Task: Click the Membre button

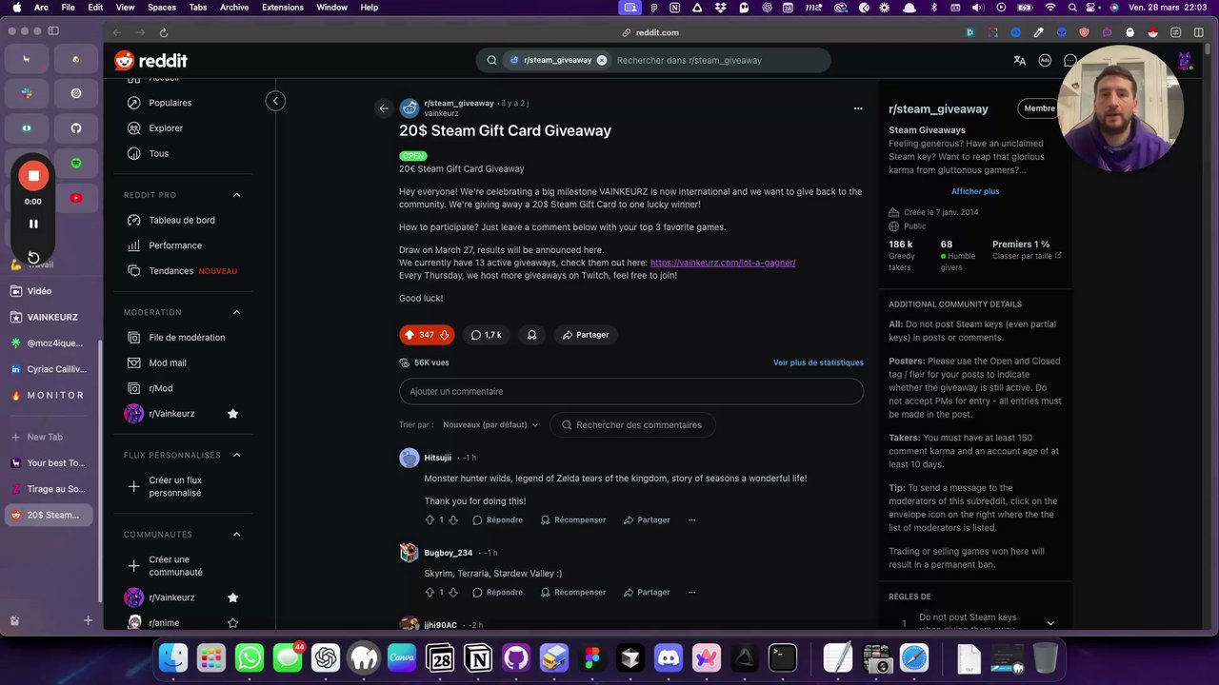Action: pyautogui.click(x=1039, y=108)
